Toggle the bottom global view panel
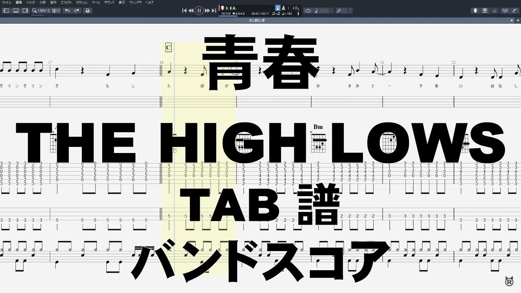Screen dimensions: 521x293 coord(16,11)
